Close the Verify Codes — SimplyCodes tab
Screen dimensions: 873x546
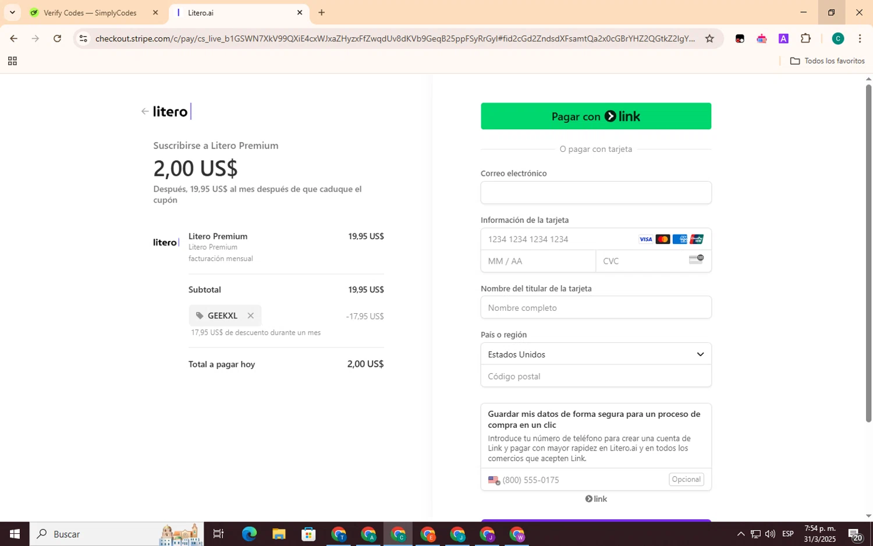pos(155,12)
